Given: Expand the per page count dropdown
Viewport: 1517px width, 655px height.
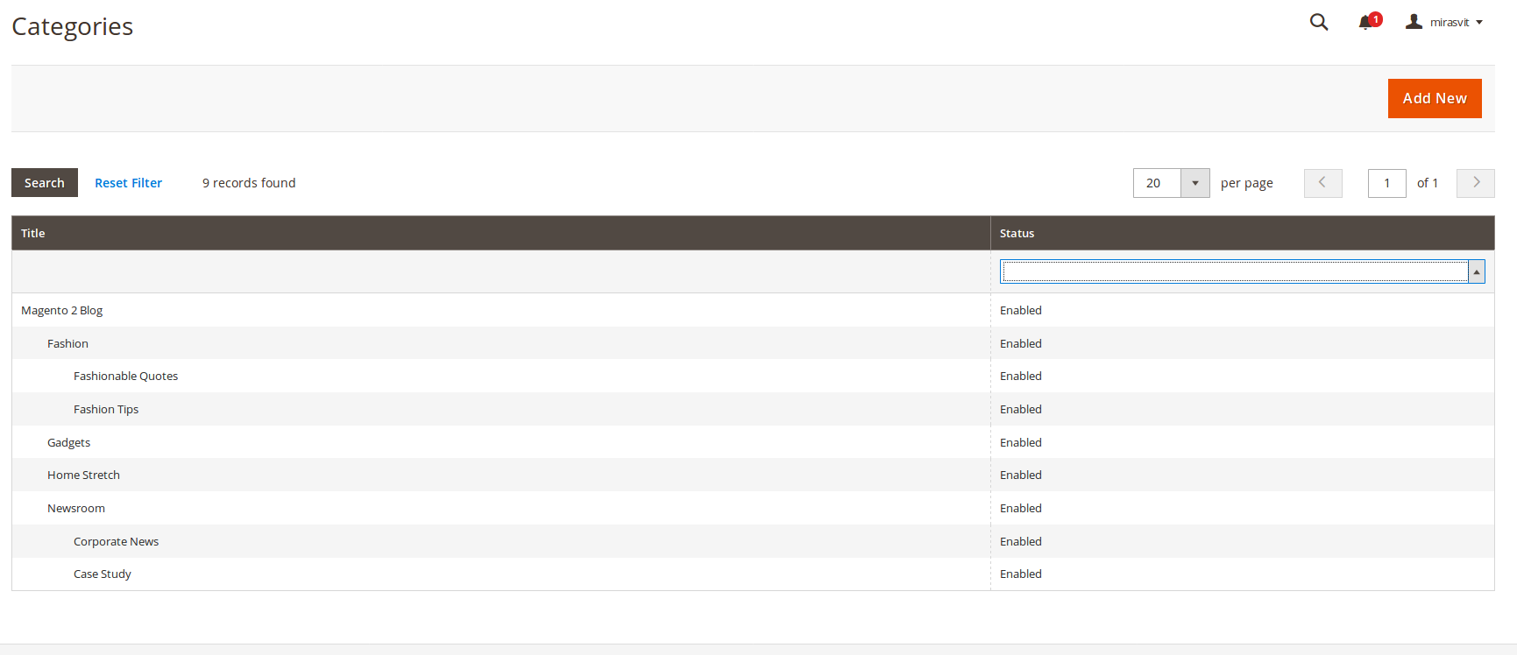Looking at the screenshot, I should pos(1194,183).
